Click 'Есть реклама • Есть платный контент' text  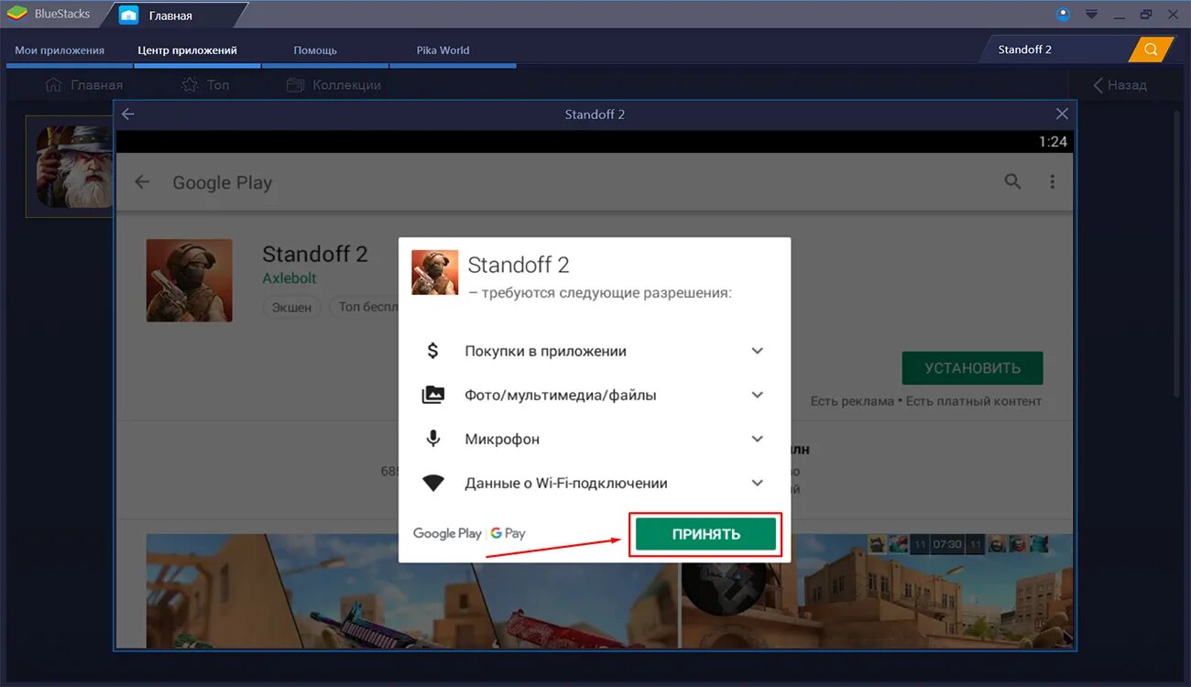click(926, 401)
